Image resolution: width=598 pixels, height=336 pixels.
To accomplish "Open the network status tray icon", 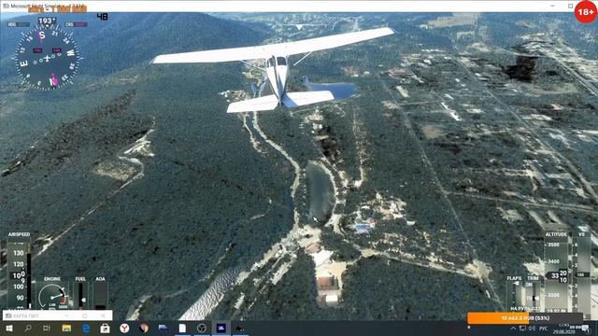I will [522, 329].
